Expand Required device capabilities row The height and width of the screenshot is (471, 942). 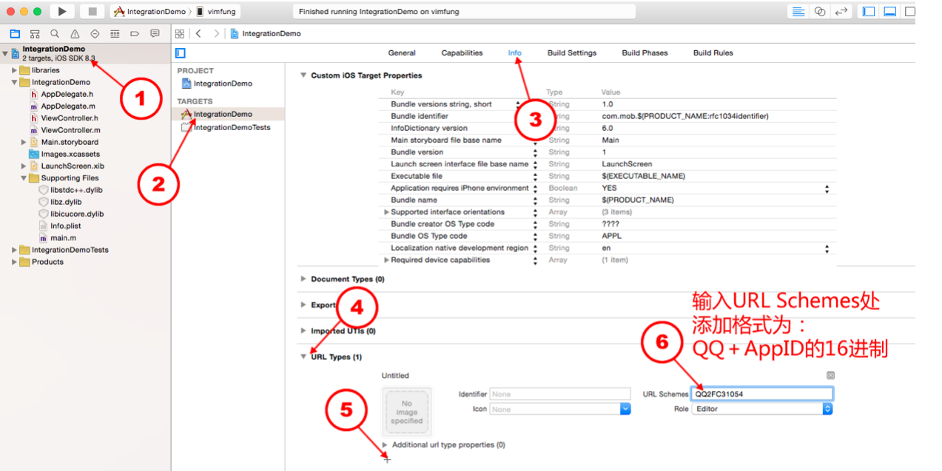(x=386, y=260)
